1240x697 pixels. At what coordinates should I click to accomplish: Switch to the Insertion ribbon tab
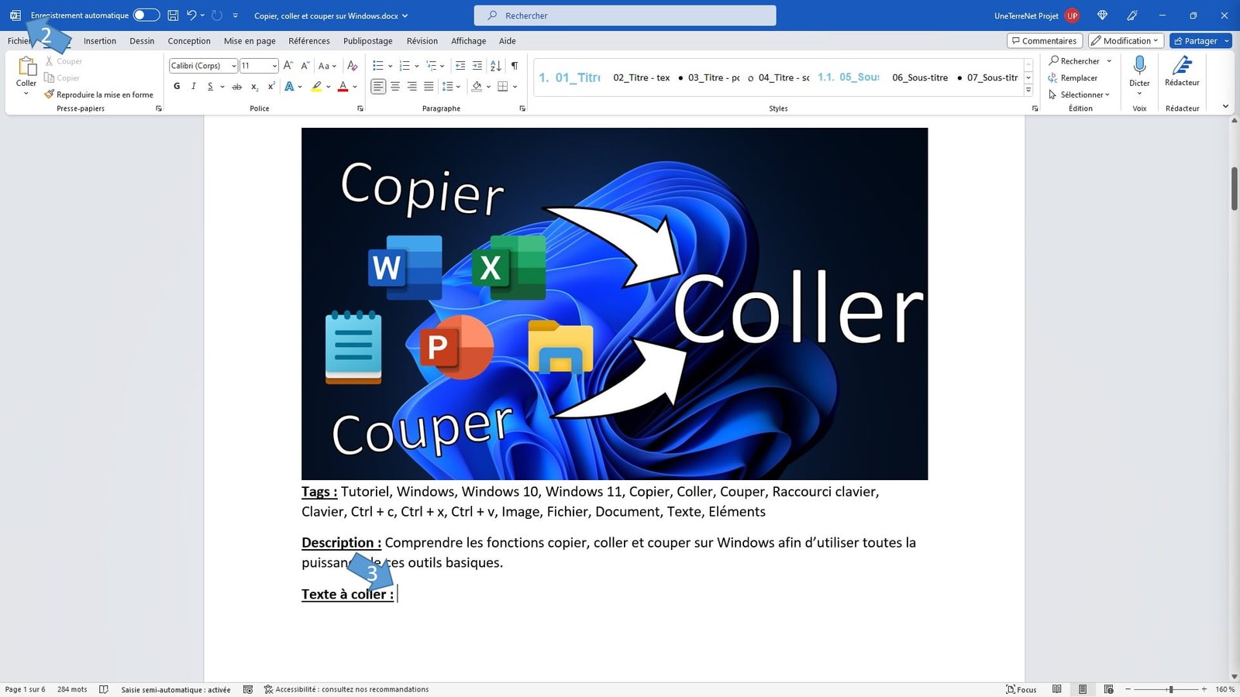(99, 40)
